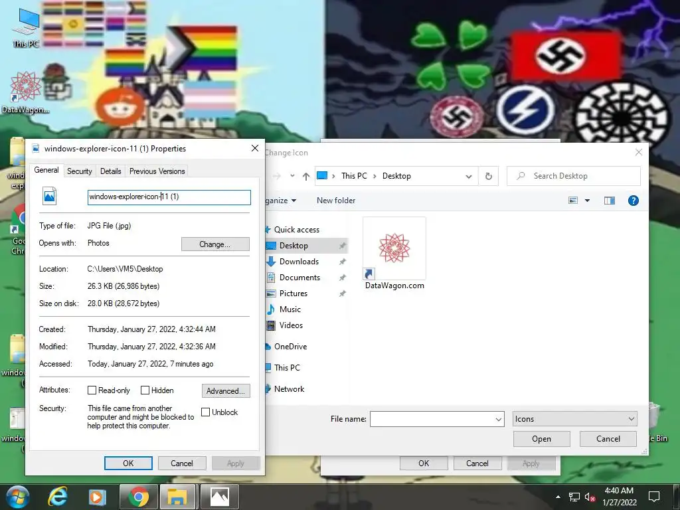Viewport: 680px width, 510px height.
Task: Close the Change Icon dialog
Action: 638,152
